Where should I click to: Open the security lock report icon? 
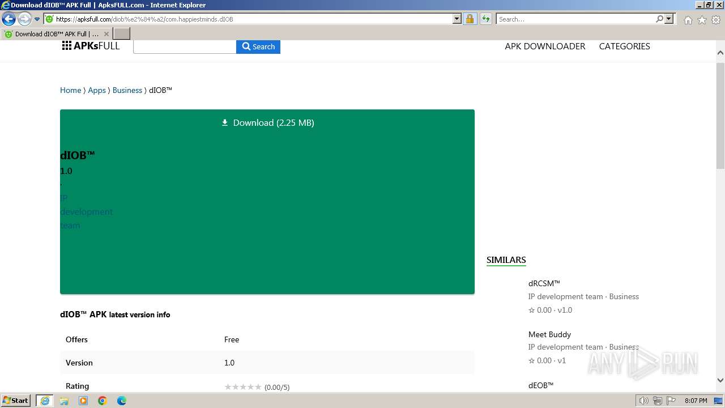click(x=470, y=19)
